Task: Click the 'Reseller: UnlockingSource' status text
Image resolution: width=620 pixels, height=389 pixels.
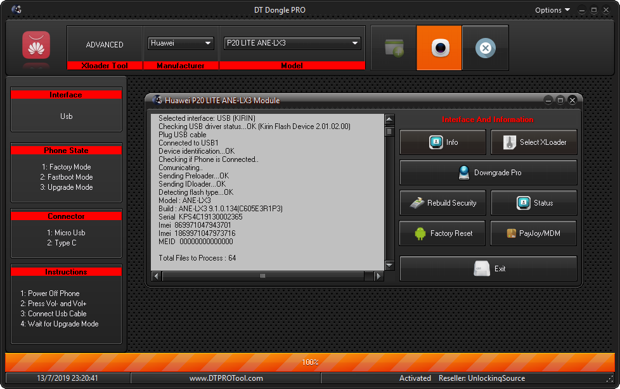Action: (482, 378)
